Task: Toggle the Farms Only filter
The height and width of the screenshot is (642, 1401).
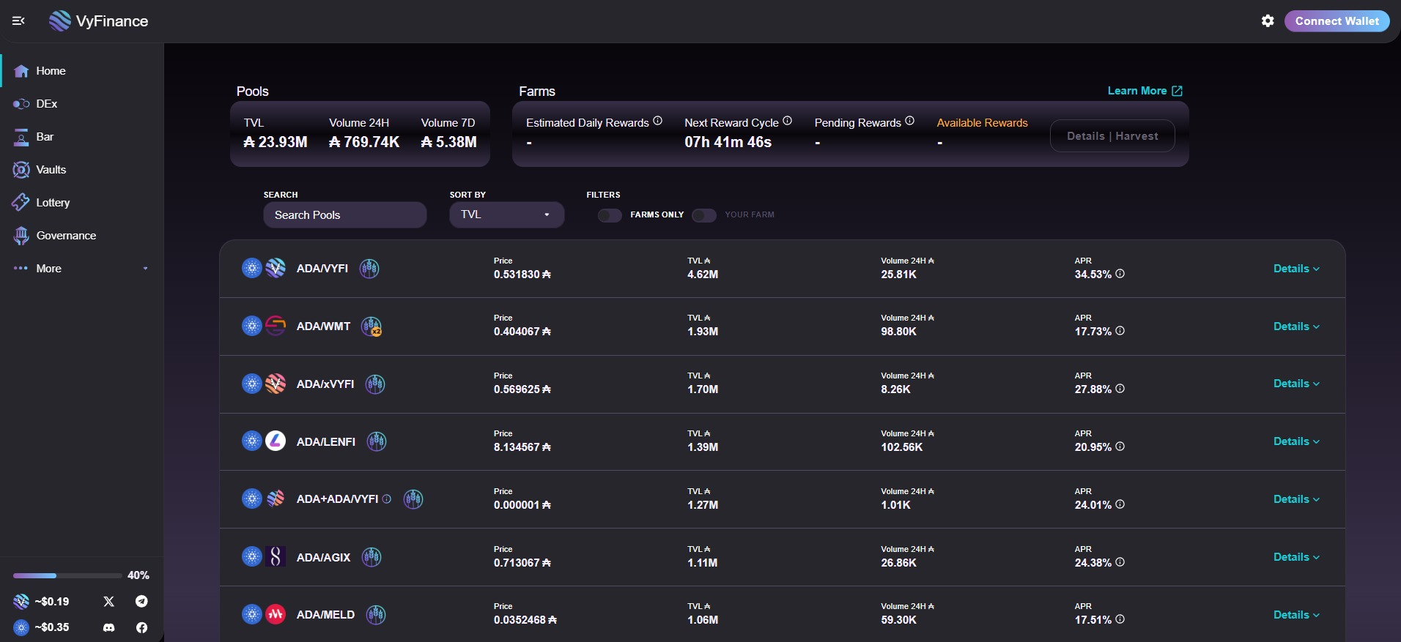Action: click(610, 215)
